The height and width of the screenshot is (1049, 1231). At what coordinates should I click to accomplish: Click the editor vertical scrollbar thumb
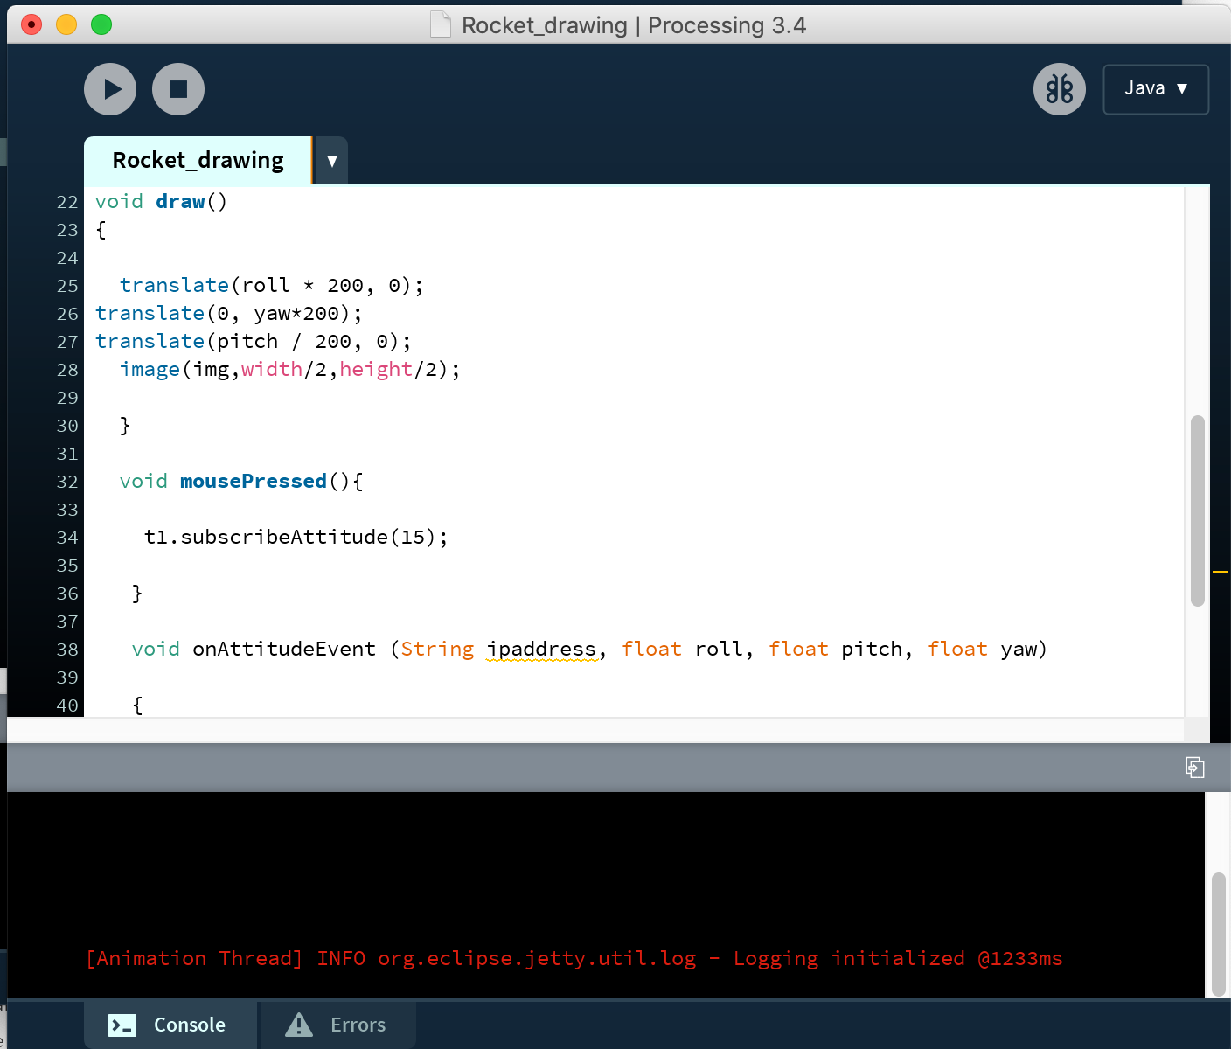[x=1198, y=511]
